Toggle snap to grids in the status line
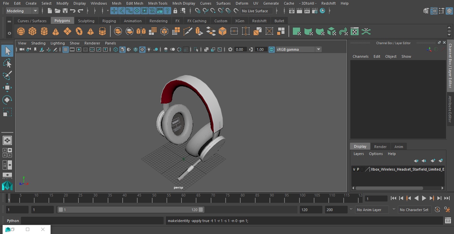 point(198,11)
